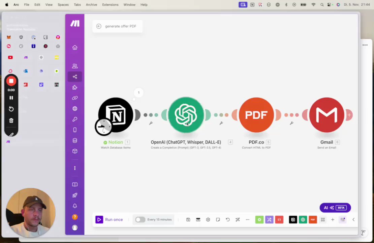This screenshot has height=243, width=374.
Task: Open the Connections link sidebar icon
Action: pos(75,98)
